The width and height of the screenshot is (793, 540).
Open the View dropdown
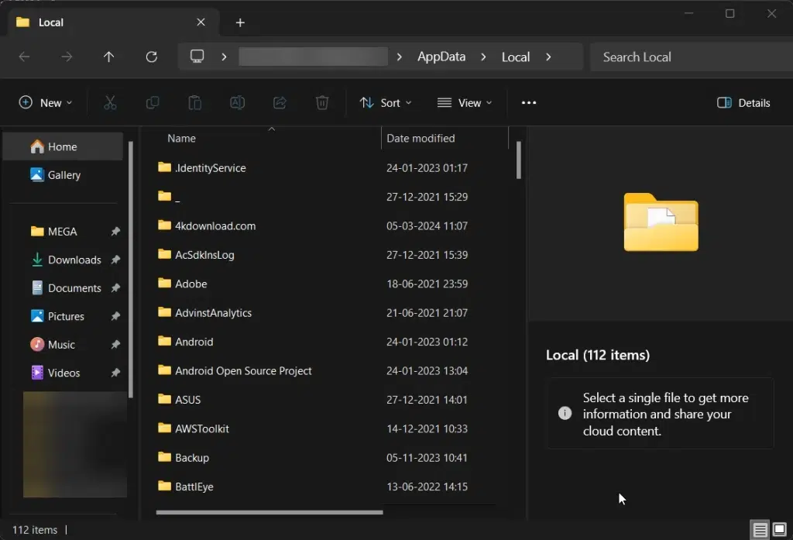[465, 103]
